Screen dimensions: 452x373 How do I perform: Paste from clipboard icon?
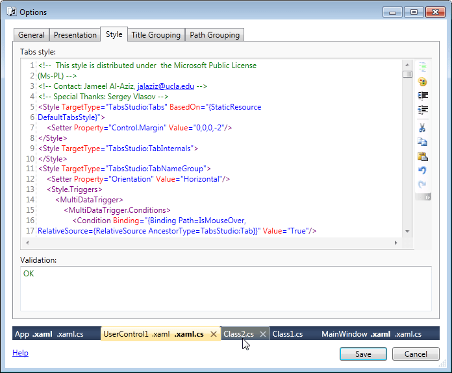pyautogui.click(x=423, y=156)
